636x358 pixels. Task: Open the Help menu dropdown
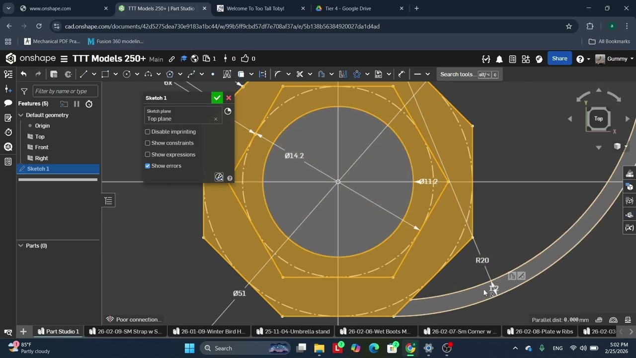(x=582, y=59)
